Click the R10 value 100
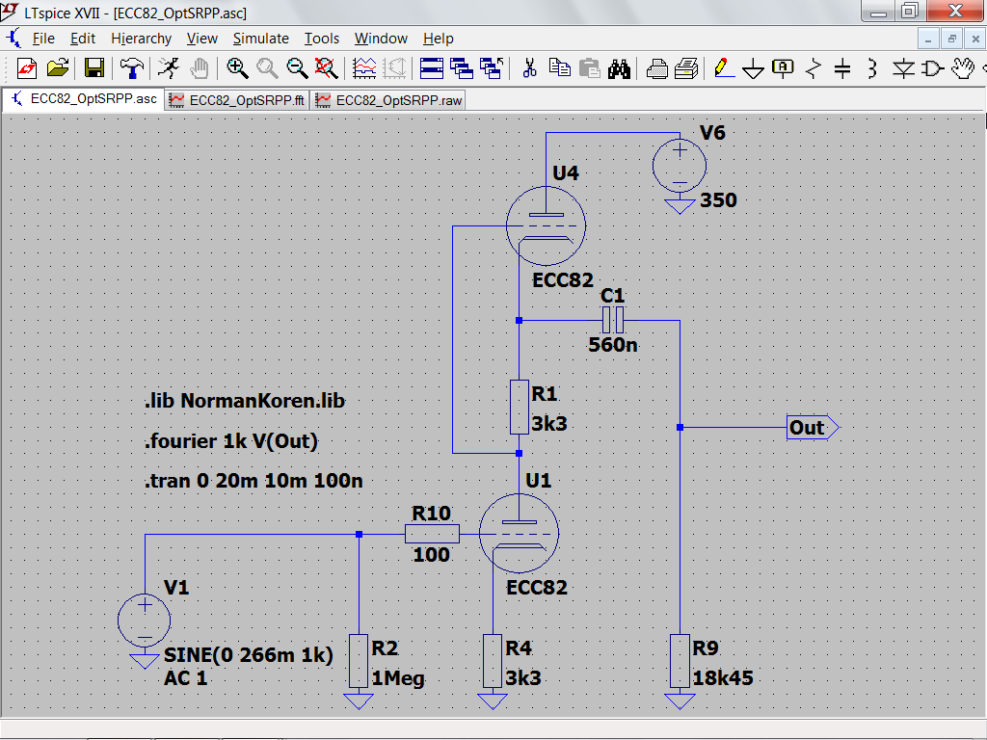Screen dimensions: 987x740 click(x=431, y=554)
